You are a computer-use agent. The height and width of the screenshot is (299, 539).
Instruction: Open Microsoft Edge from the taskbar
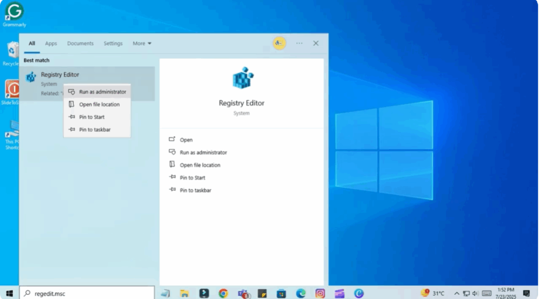pyautogui.click(x=301, y=293)
